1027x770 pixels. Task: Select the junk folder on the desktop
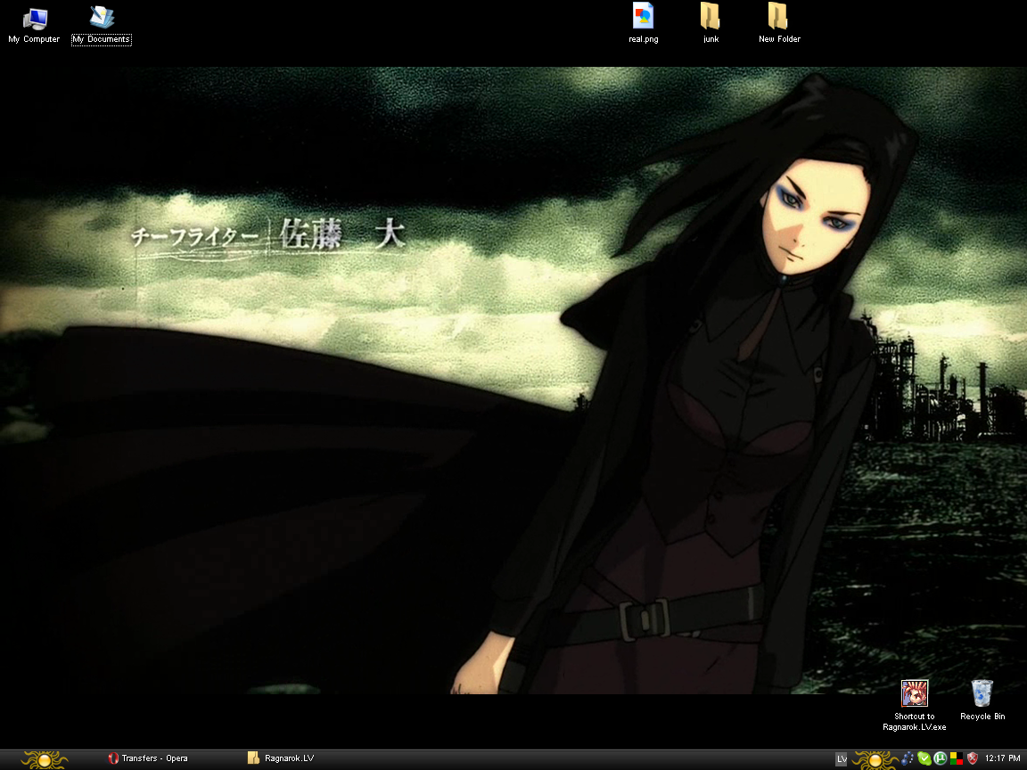[711, 23]
